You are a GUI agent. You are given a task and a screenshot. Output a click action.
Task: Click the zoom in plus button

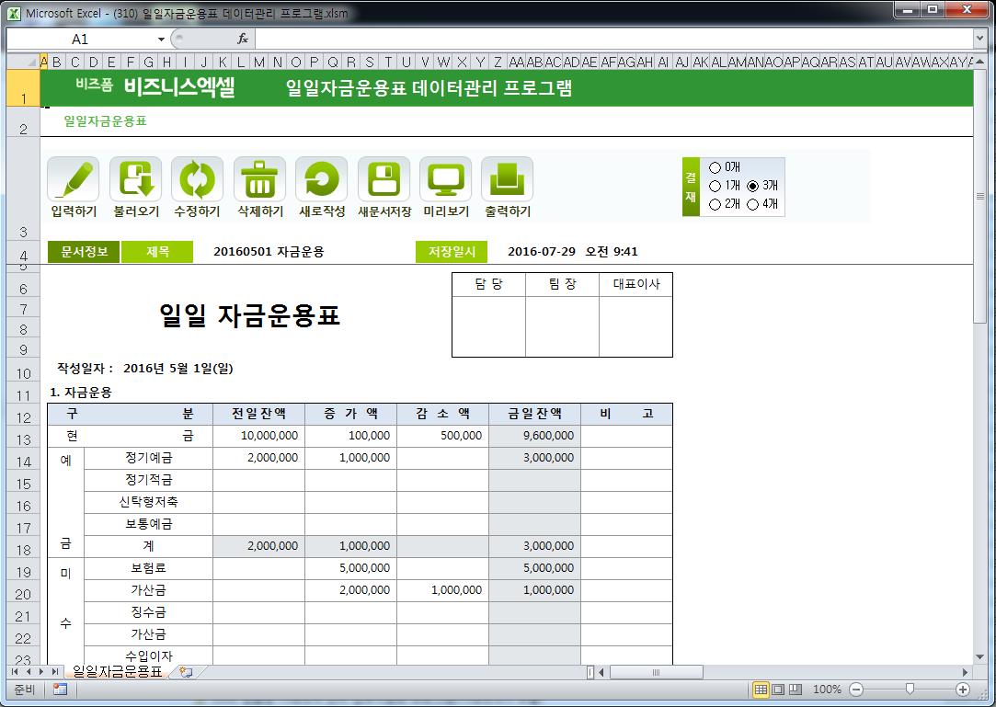pos(963,690)
